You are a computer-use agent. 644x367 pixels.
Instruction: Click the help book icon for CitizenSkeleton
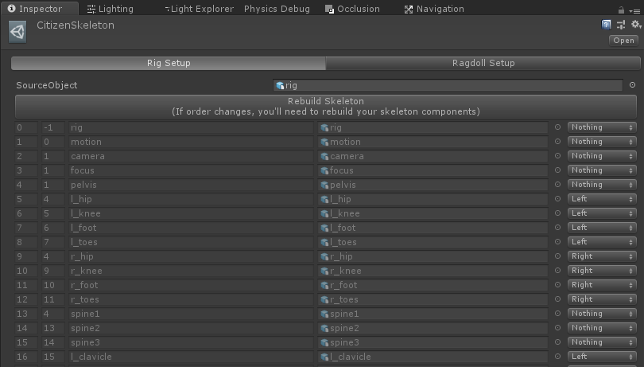point(606,25)
